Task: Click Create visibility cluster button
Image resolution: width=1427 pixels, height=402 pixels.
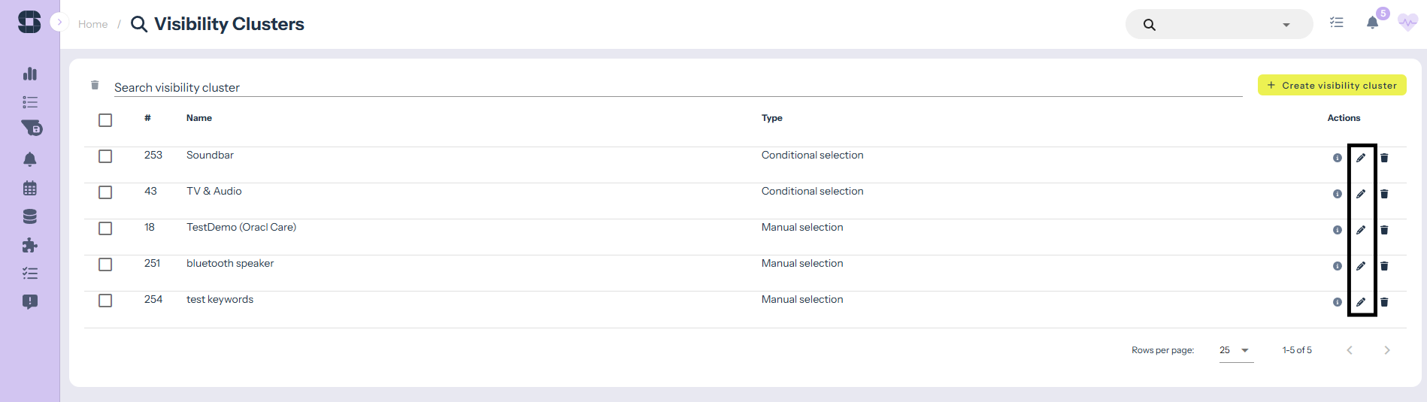Action: tap(1332, 86)
